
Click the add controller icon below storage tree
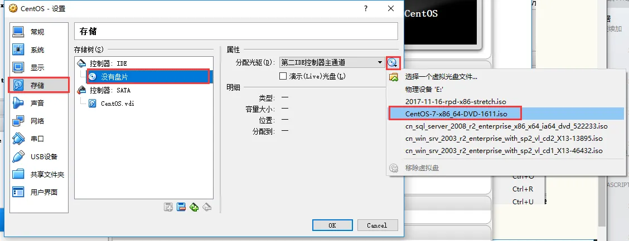tap(168, 207)
